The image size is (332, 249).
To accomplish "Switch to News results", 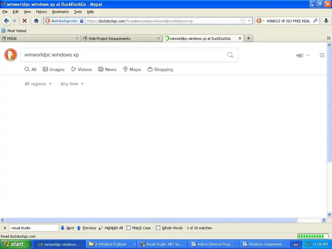I will [107, 69].
